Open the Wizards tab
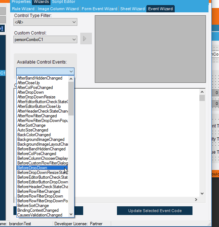The height and width of the screenshot is (227, 219). pyautogui.click(x=41, y=2)
